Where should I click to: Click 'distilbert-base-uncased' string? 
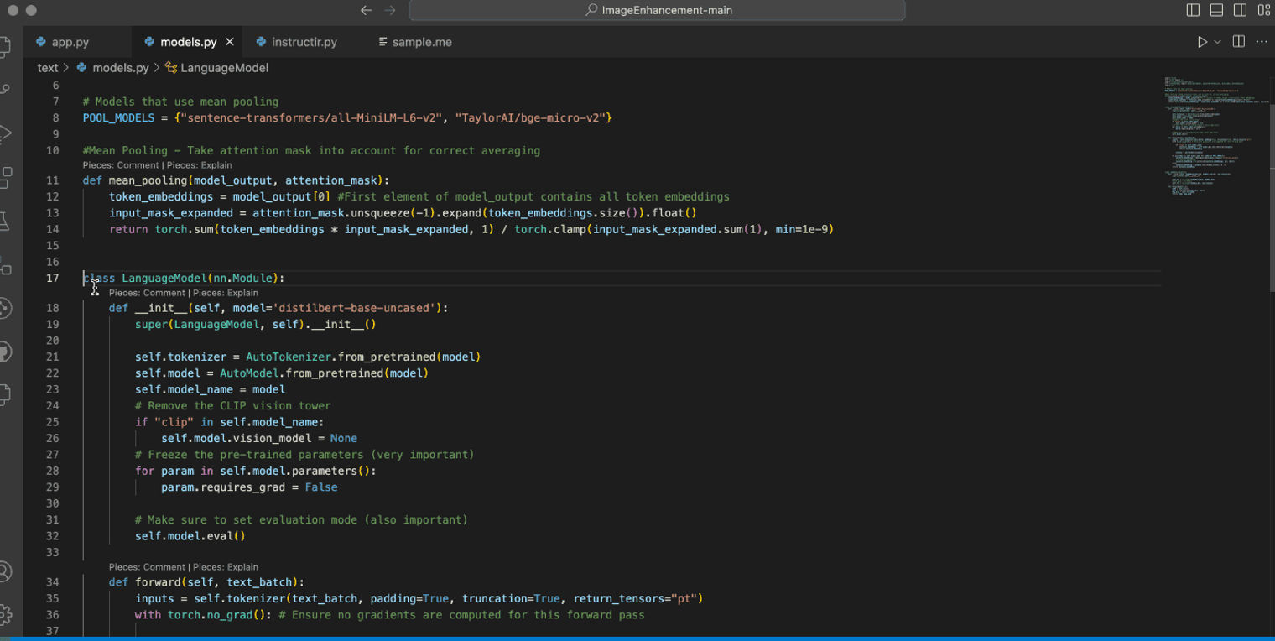(x=356, y=308)
